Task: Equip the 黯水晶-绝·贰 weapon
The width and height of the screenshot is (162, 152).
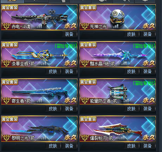Action: coord(147,71)
